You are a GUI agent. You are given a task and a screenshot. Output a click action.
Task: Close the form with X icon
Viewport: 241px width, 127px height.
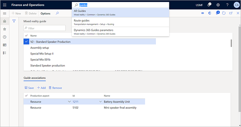238,13
